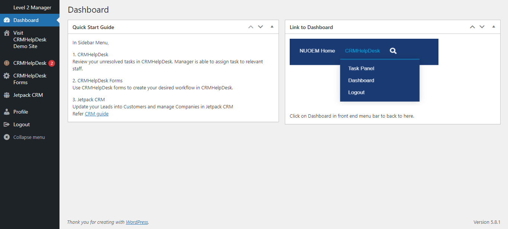Click Dashboard in the preview dropdown
This screenshot has height=229, width=508.
[x=361, y=80]
